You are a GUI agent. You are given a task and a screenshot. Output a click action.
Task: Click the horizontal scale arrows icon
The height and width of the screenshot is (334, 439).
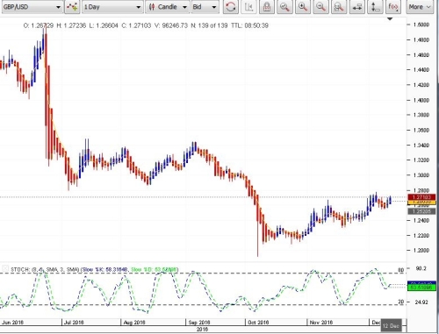click(x=356, y=7)
